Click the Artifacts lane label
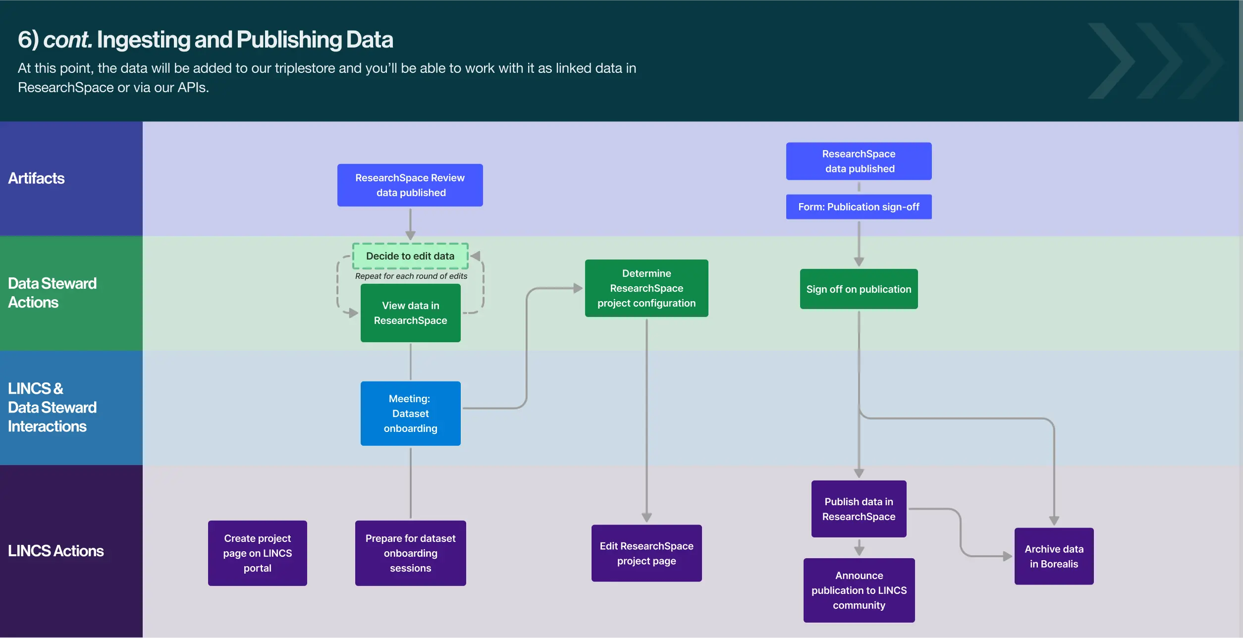Viewport: 1243px width, 638px height. tap(36, 178)
